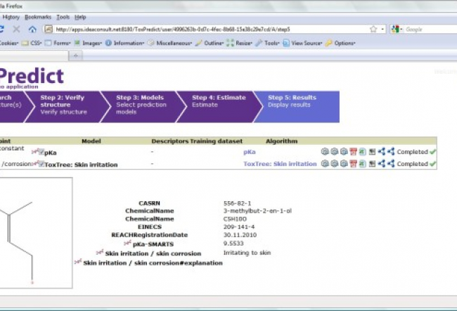Screen dimensions: 457x311
Task: Open the developer toolbar Tools dropdown with wrench icon
Action: coord(267,43)
